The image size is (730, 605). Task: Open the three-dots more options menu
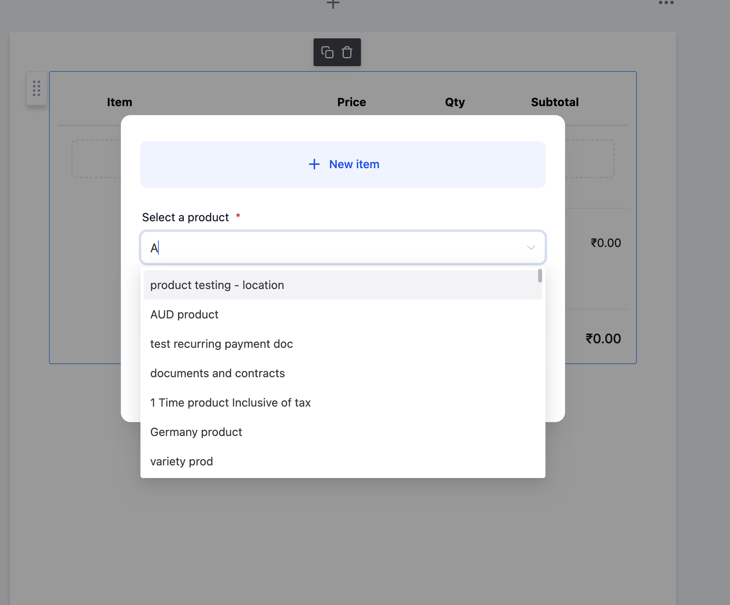666,3
